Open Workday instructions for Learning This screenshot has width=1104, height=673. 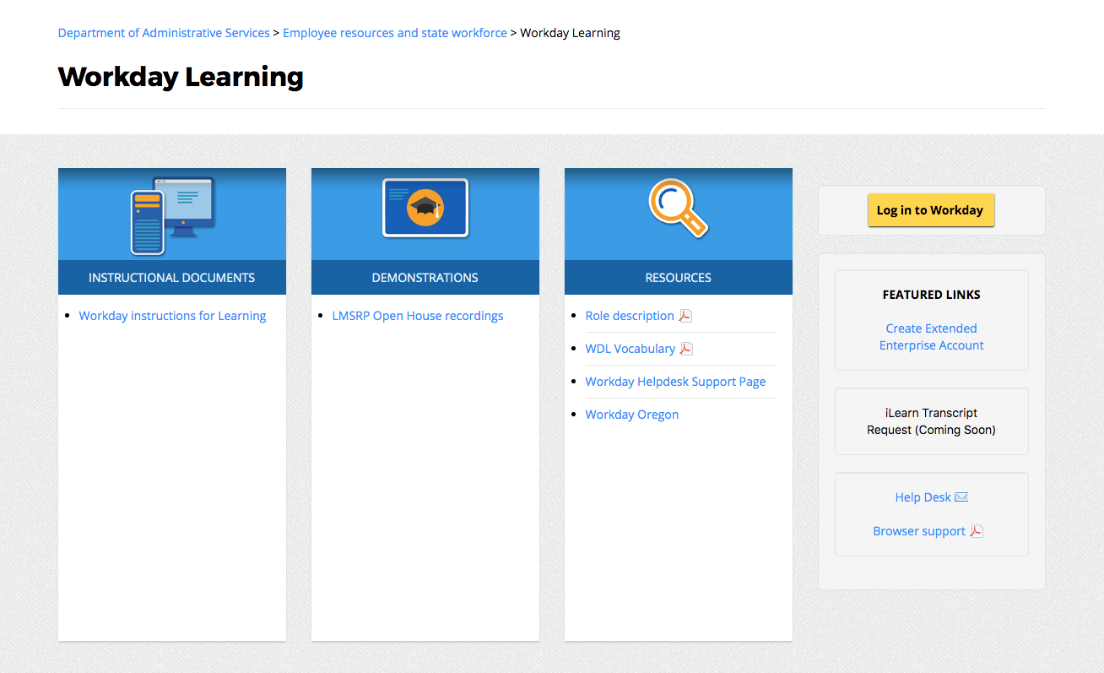172,315
